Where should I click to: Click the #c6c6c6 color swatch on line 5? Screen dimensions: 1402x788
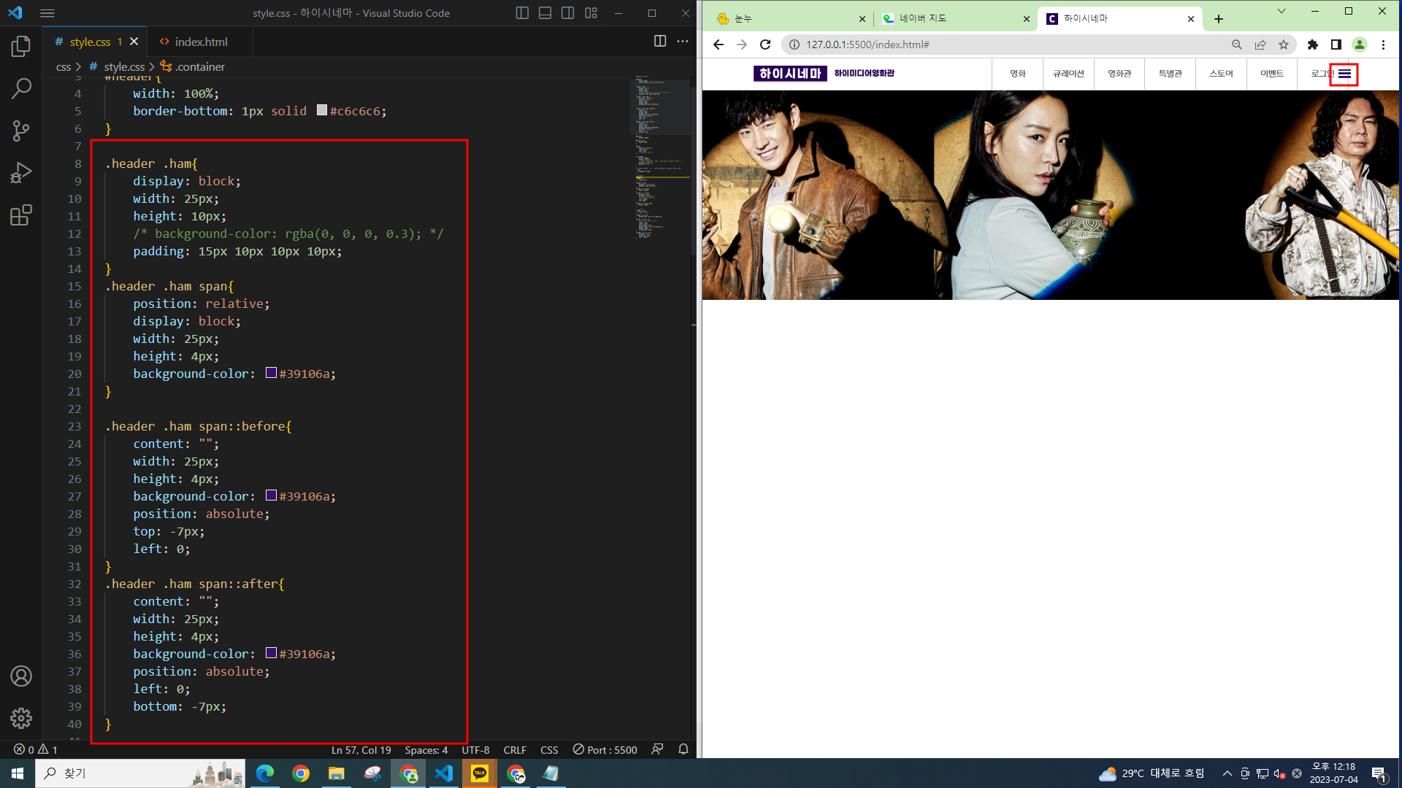click(x=321, y=110)
